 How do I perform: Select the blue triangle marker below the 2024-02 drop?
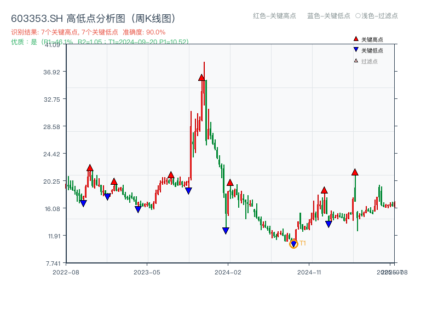226,231
